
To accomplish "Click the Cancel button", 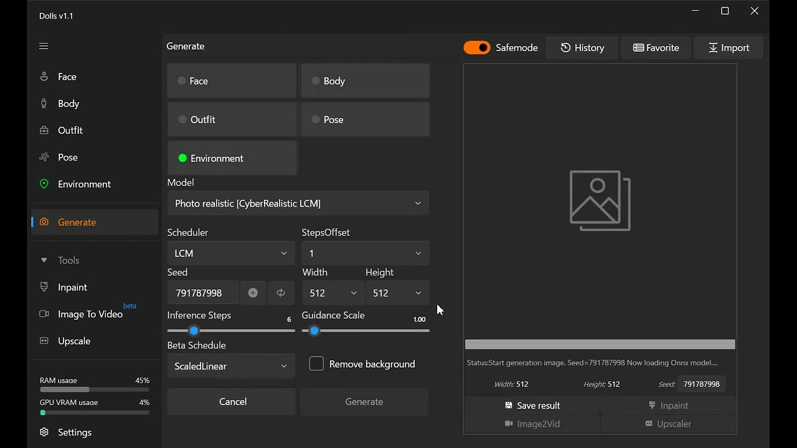I will click(232, 402).
